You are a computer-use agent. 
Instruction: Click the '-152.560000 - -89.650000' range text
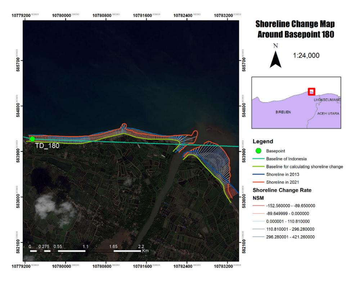(x=291, y=206)
